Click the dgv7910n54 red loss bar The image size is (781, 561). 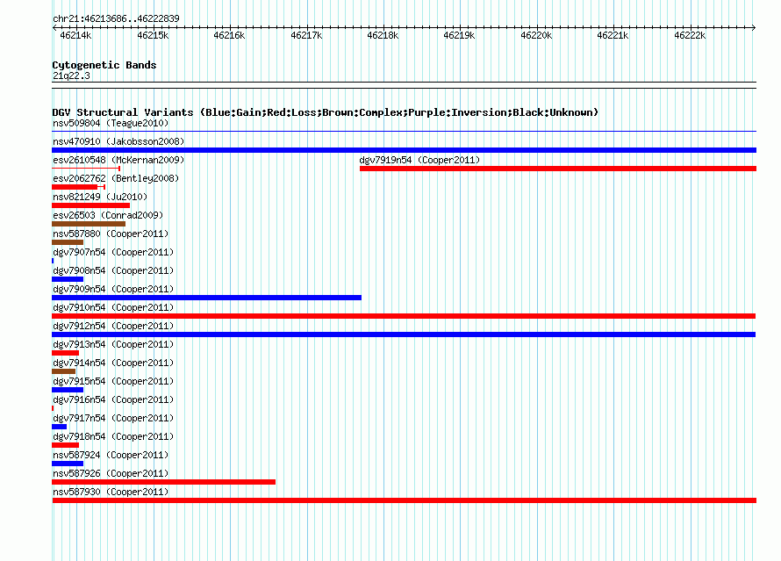point(404,316)
